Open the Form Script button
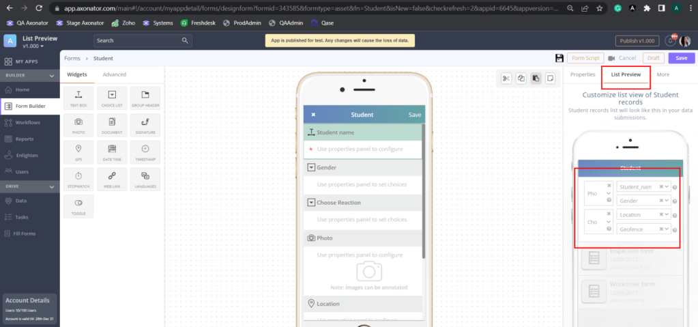 point(586,59)
